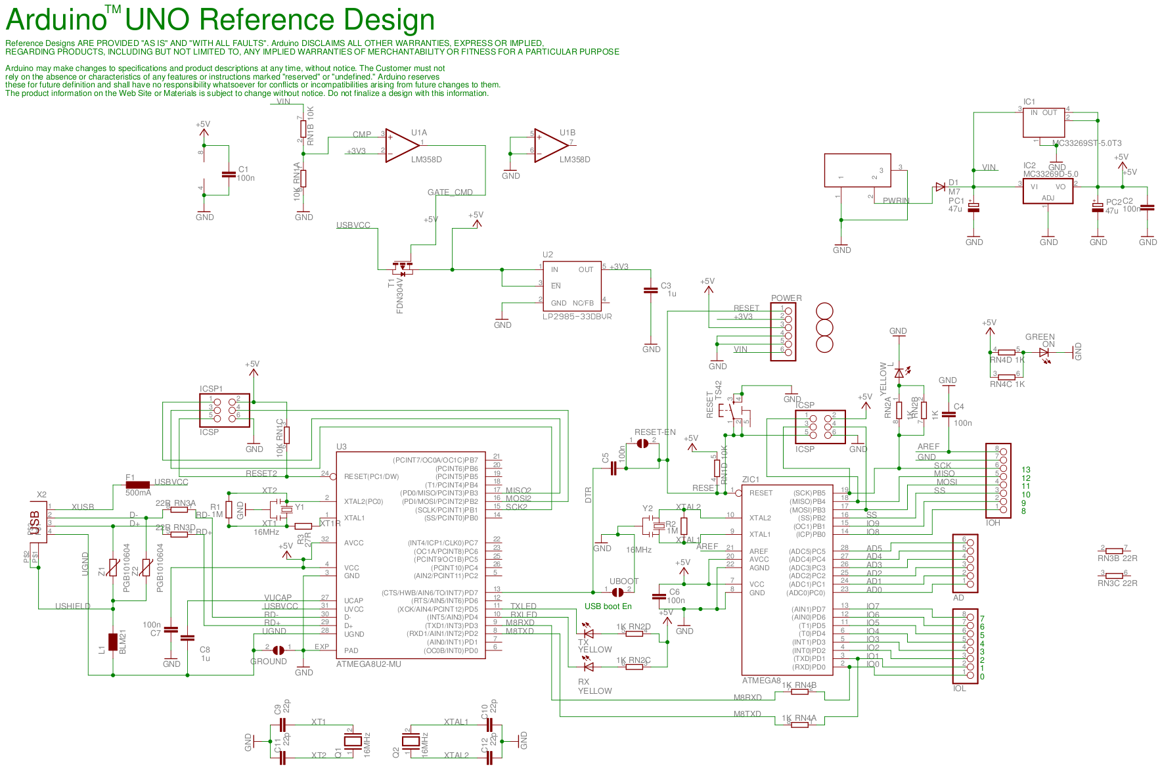Click the ATMEGA8U2-MU chip body
The image size is (1160, 772).
tap(411, 555)
